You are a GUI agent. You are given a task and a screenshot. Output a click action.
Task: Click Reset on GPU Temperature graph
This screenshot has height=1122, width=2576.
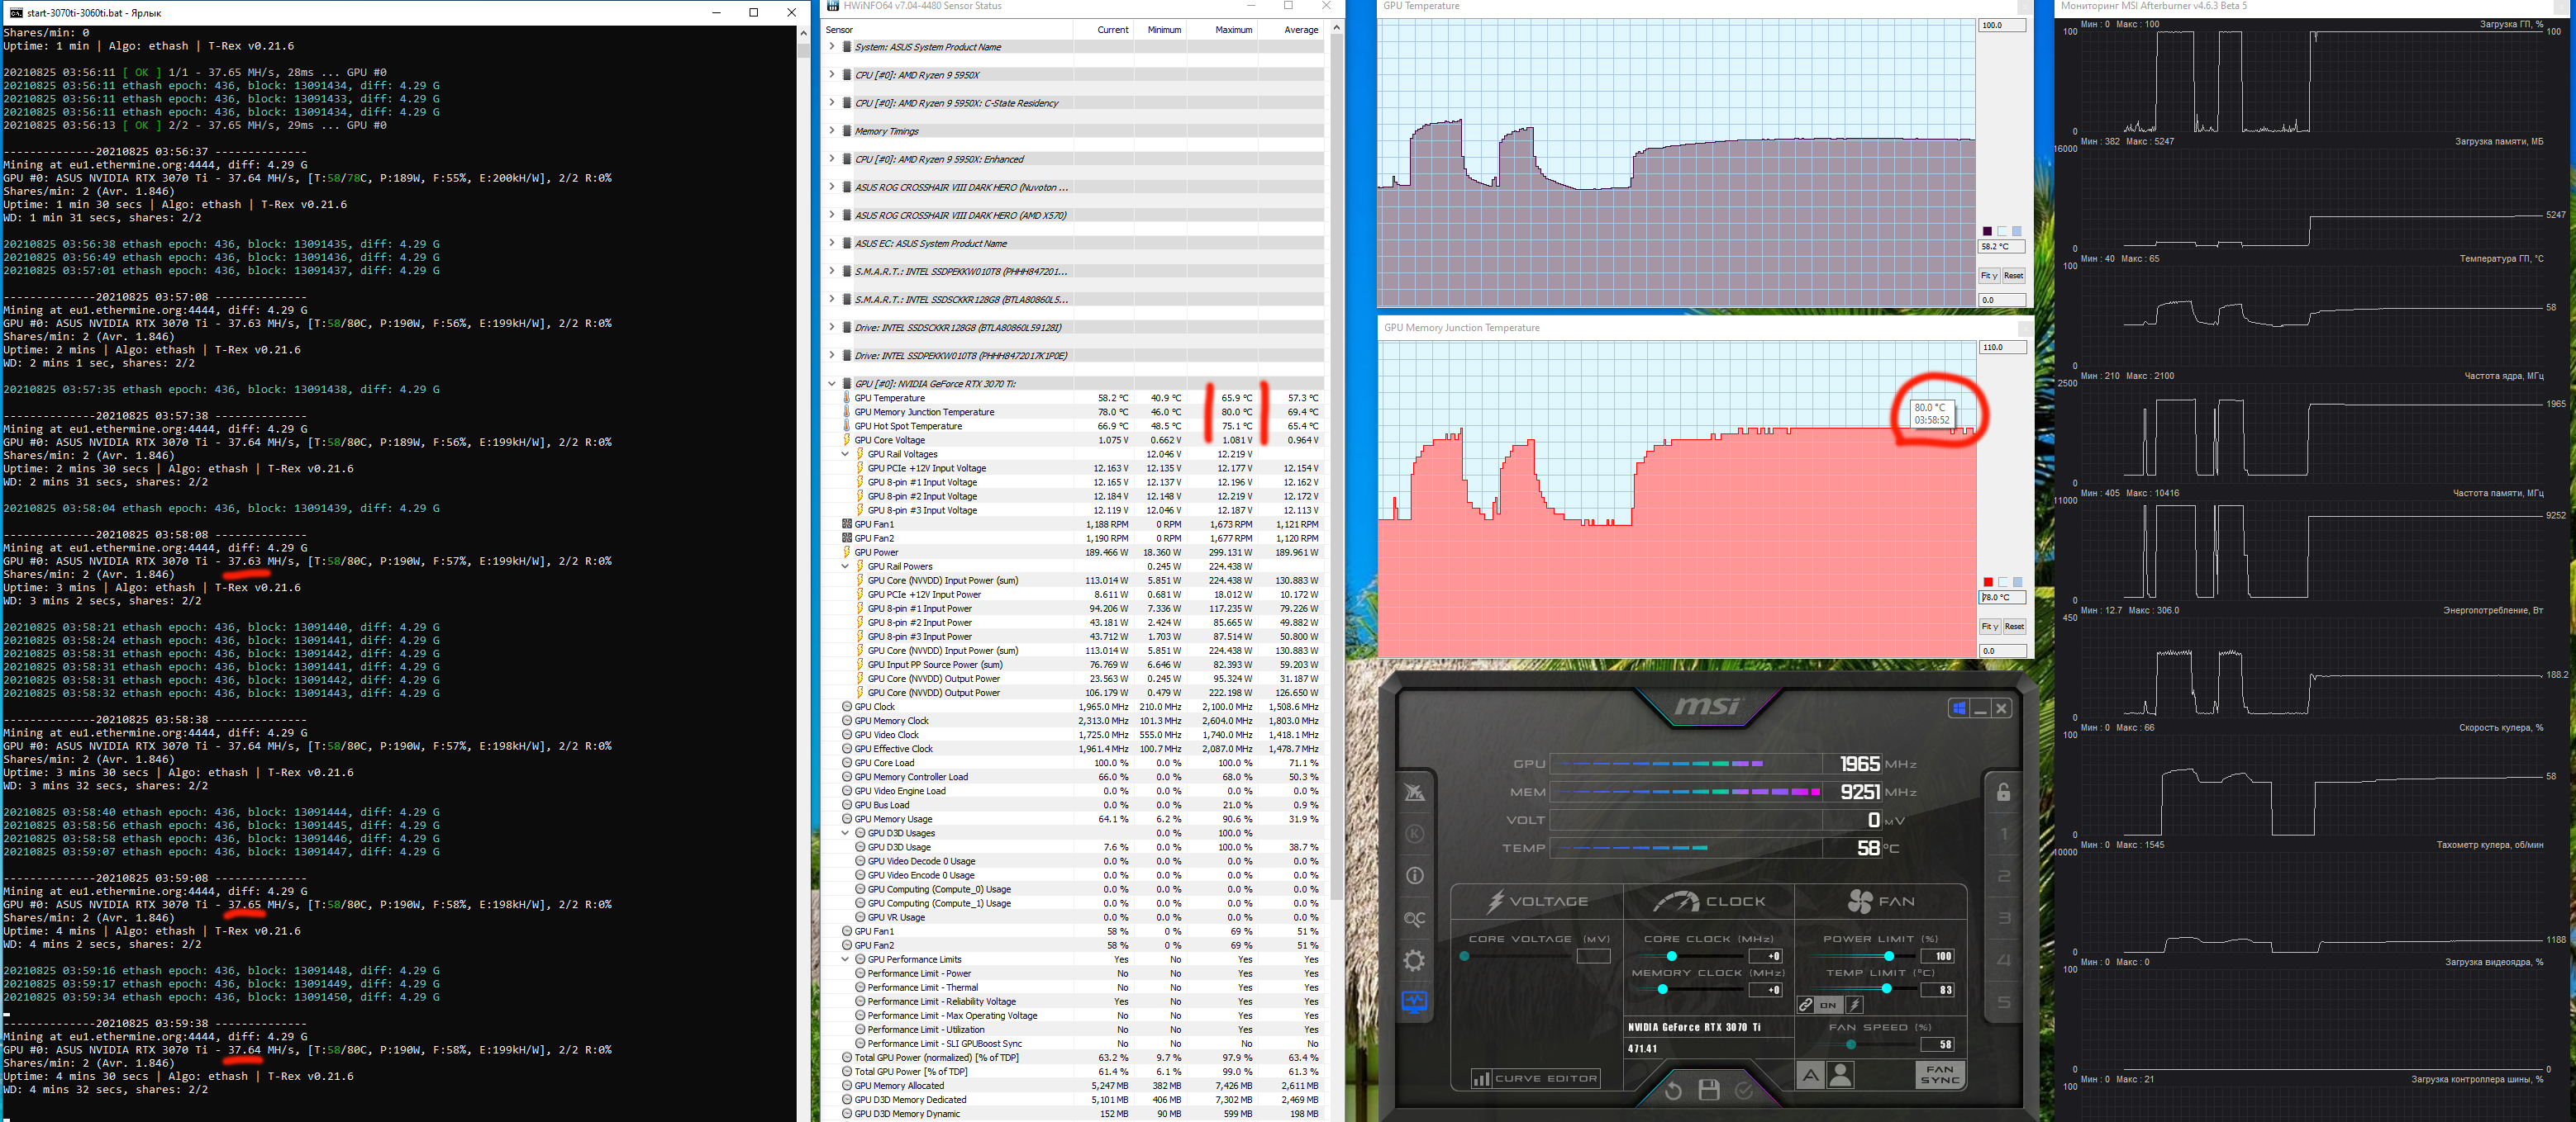point(2013,276)
